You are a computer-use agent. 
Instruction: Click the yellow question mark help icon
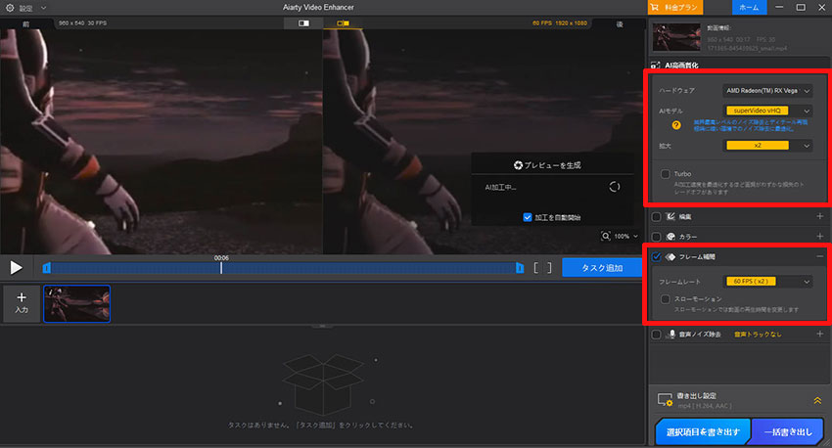[x=676, y=125]
